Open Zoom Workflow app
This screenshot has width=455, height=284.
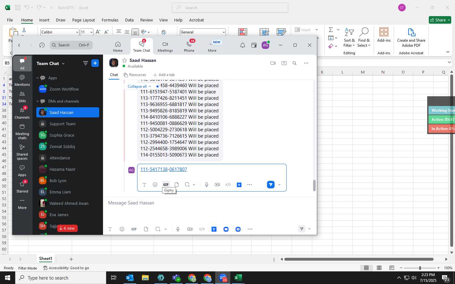tap(68, 89)
